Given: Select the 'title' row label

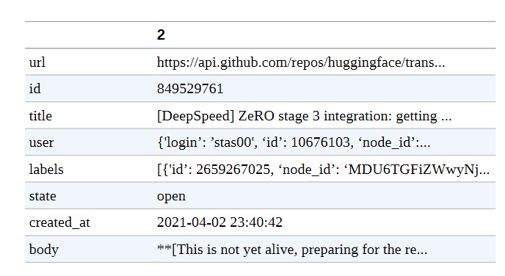Looking at the screenshot, I should point(40,116).
